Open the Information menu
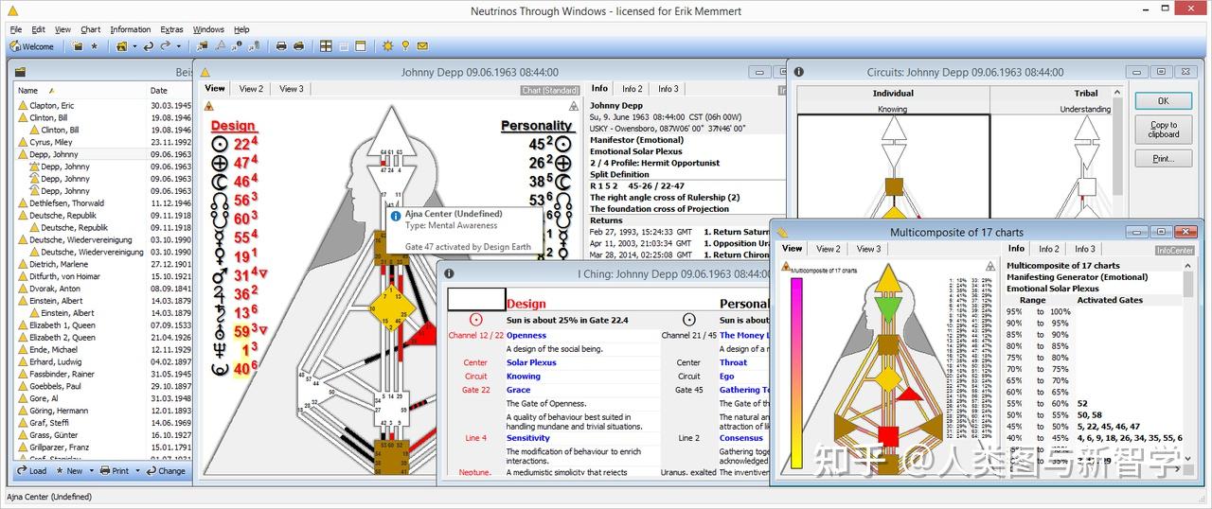This screenshot has width=1212, height=509. click(130, 29)
